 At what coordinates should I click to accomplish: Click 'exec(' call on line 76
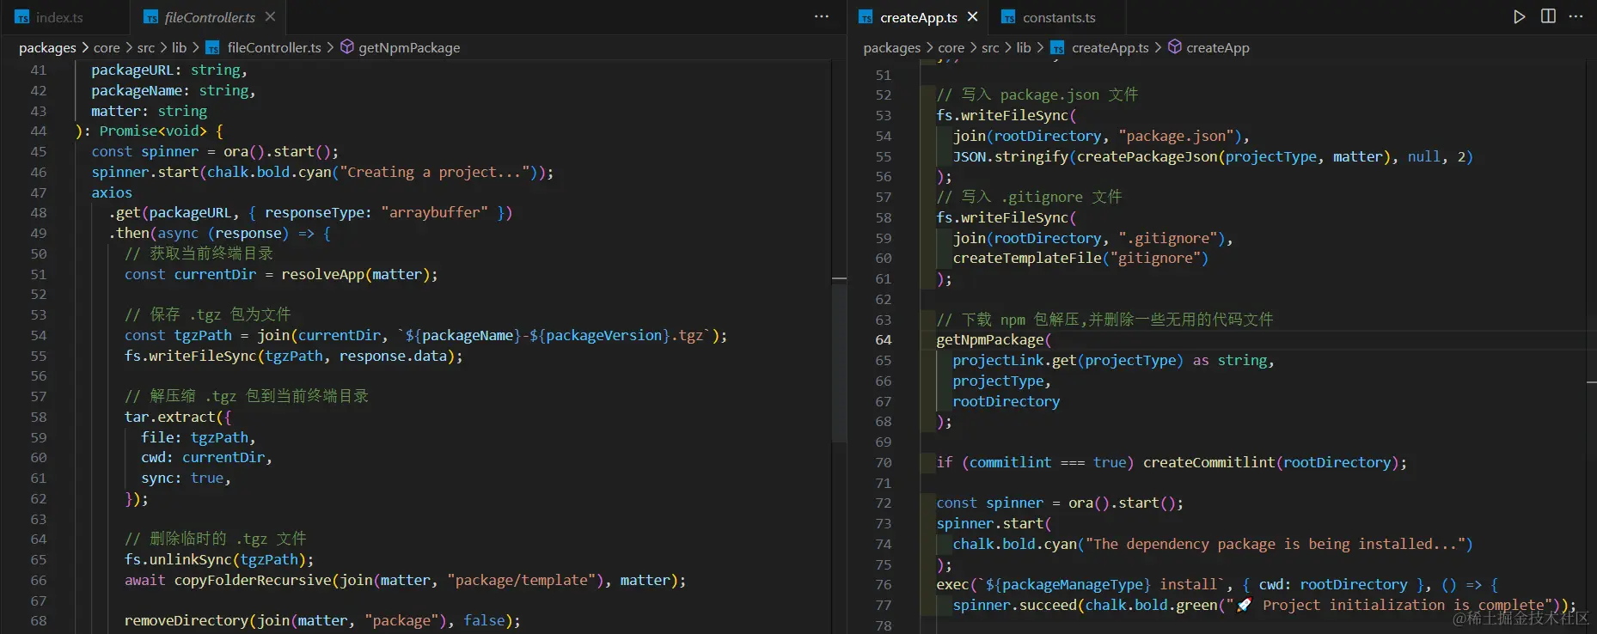point(957,585)
